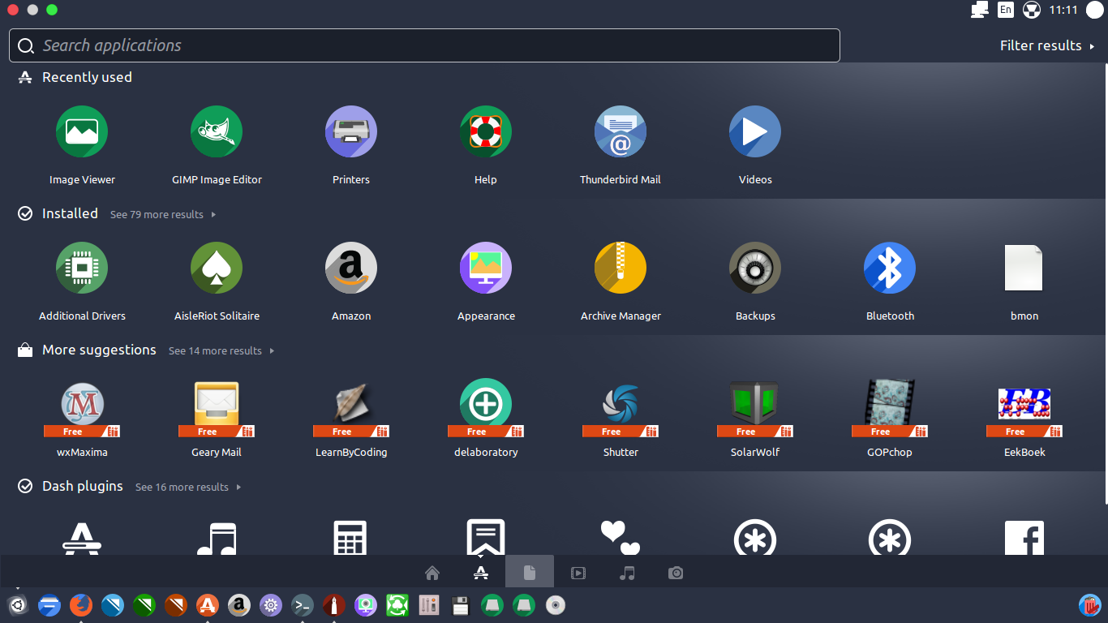
Task: Open the network indicator in top panel
Action: [x=979, y=10]
